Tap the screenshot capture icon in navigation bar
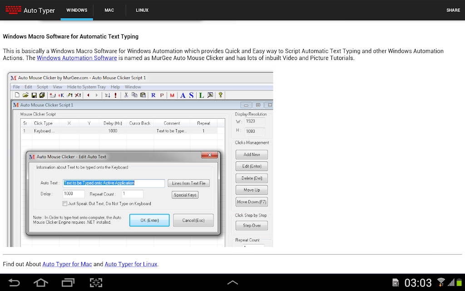Image resolution: width=465 pixels, height=291 pixels. (96, 282)
